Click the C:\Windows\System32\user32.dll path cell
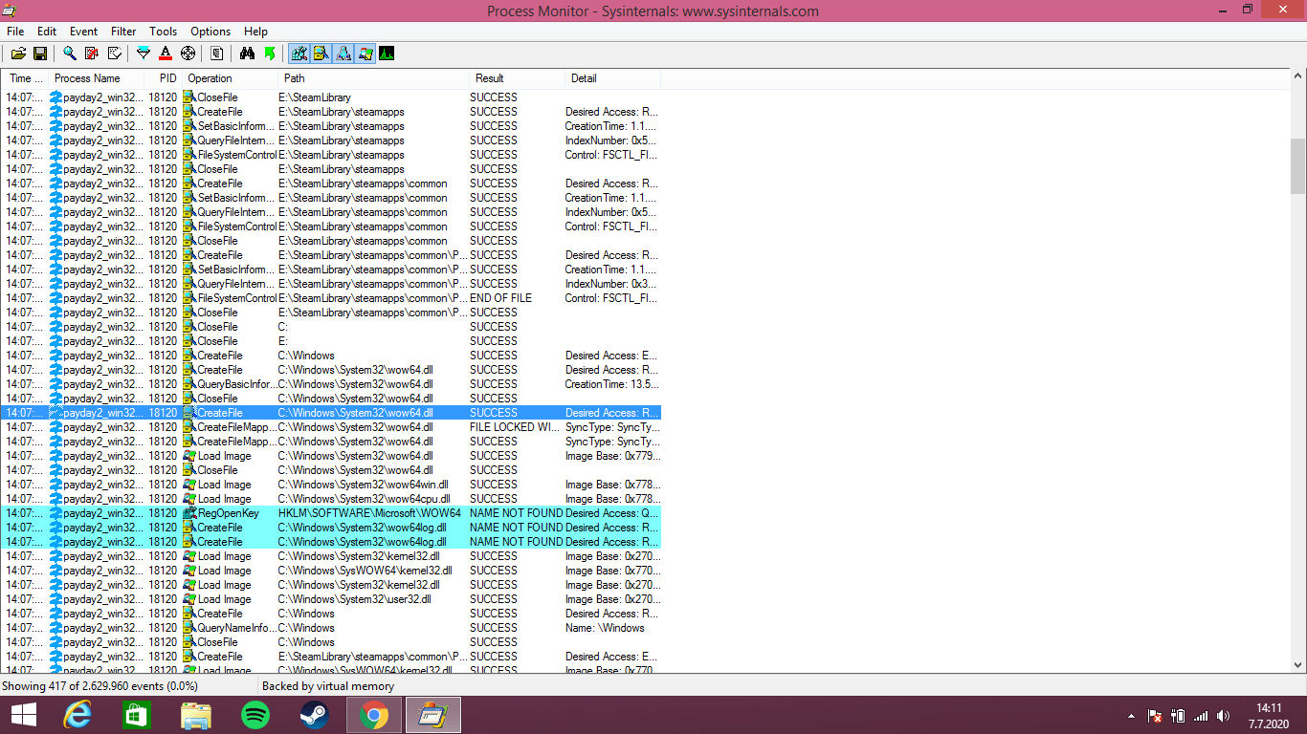This screenshot has width=1307, height=734. click(x=355, y=599)
